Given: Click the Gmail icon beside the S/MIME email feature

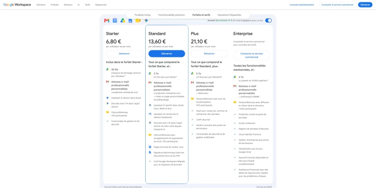Looking at the screenshot, I should coord(235,86).
